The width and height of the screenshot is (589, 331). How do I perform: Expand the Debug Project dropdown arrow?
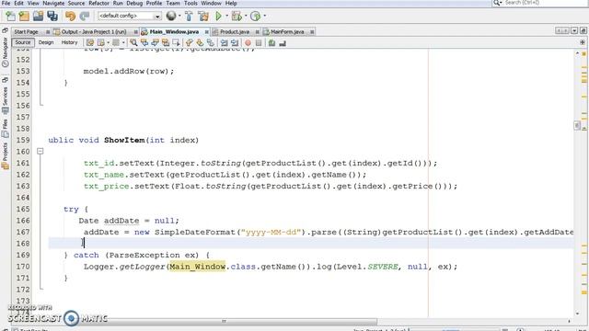[x=246, y=16]
